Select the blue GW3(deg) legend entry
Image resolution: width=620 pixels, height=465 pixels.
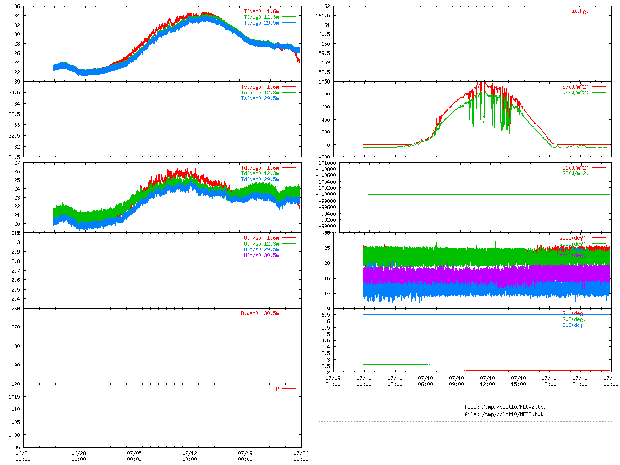[x=574, y=325]
